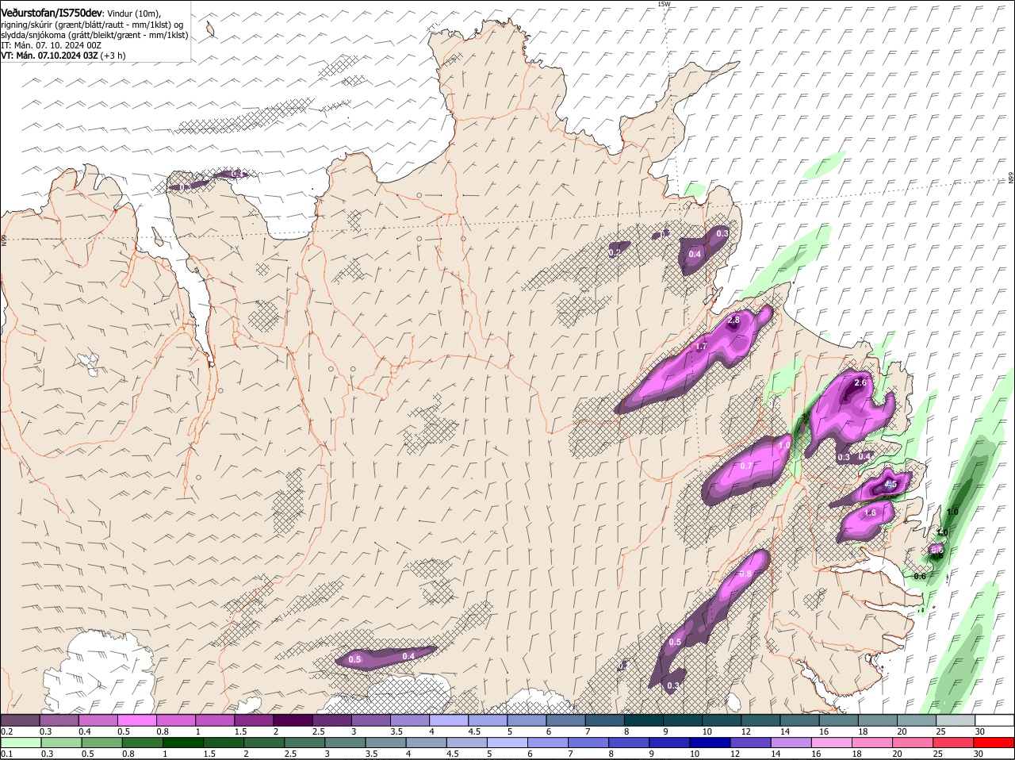This screenshot has width=1015, height=760.
Task: Pick the pale grey snow swatch labeled 25
Action: pyautogui.click(x=956, y=720)
